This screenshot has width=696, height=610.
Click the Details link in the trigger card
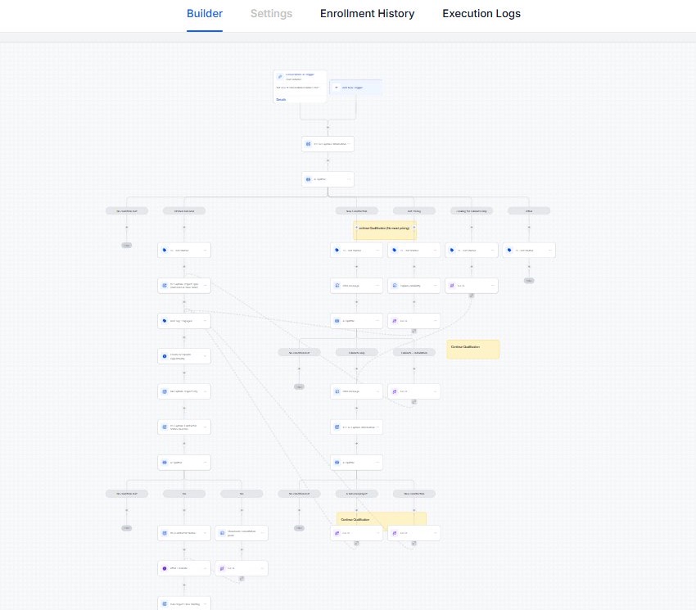[x=281, y=99]
